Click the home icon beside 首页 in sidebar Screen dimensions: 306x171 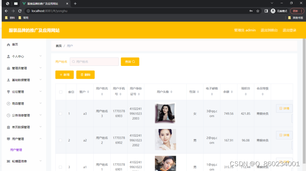click(x=9, y=44)
